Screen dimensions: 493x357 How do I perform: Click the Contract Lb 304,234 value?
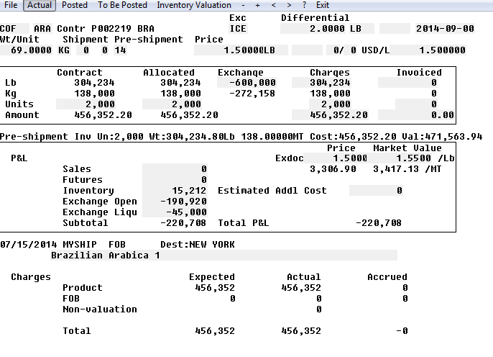(x=94, y=83)
